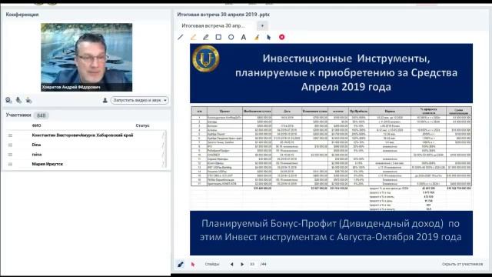Open the 'Слайды' slides list
492x277 pixels.
click(212, 264)
